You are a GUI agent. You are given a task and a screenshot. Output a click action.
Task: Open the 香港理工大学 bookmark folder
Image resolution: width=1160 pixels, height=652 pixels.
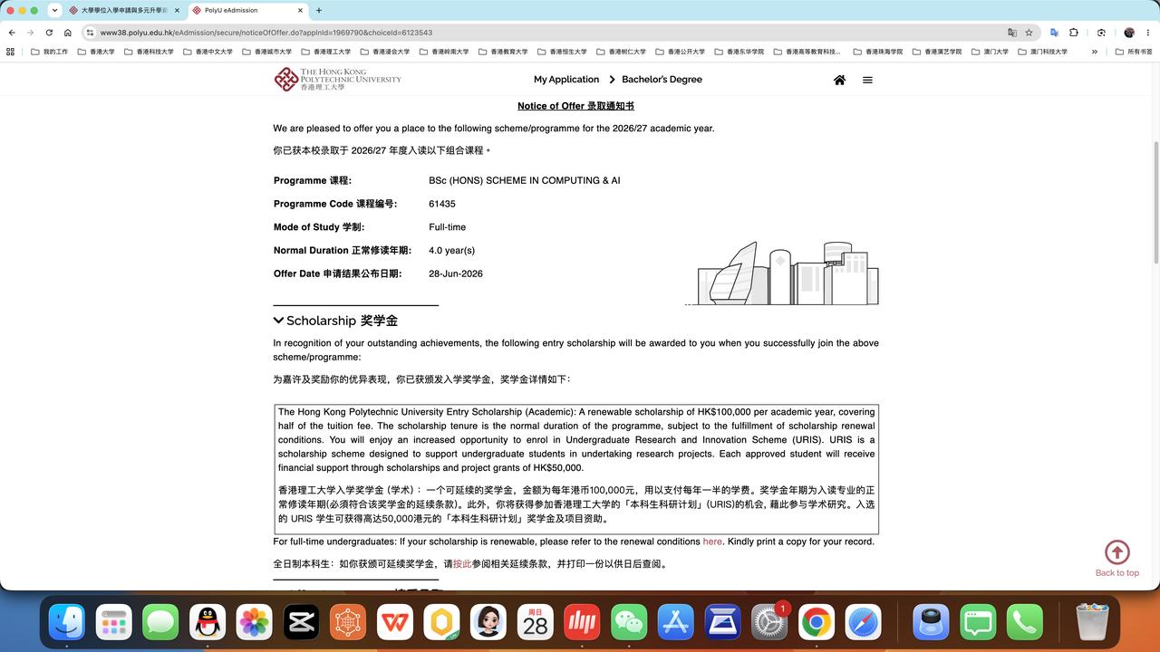point(326,52)
